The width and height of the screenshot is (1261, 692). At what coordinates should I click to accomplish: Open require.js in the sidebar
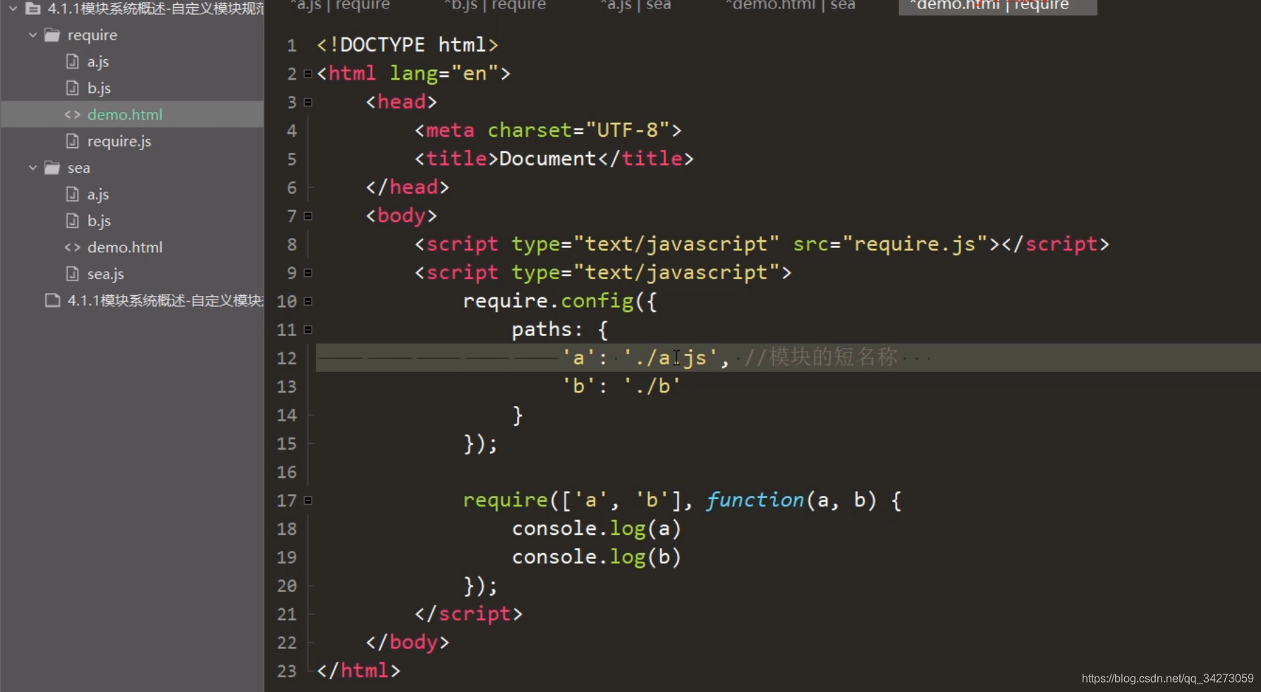click(x=119, y=142)
